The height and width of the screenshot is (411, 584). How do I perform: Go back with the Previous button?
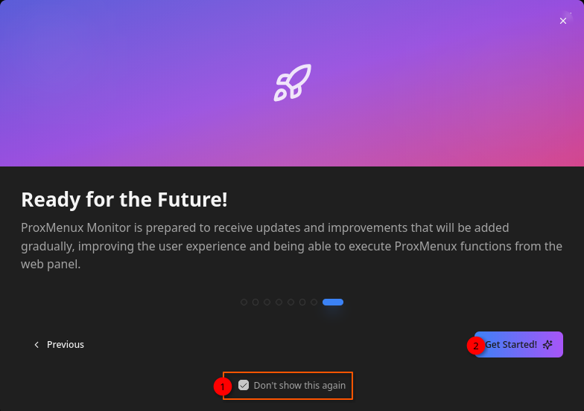[59, 345]
